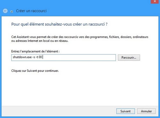Click the -t 00 argument in the field
160x118 pixels.
[x=39, y=57]
